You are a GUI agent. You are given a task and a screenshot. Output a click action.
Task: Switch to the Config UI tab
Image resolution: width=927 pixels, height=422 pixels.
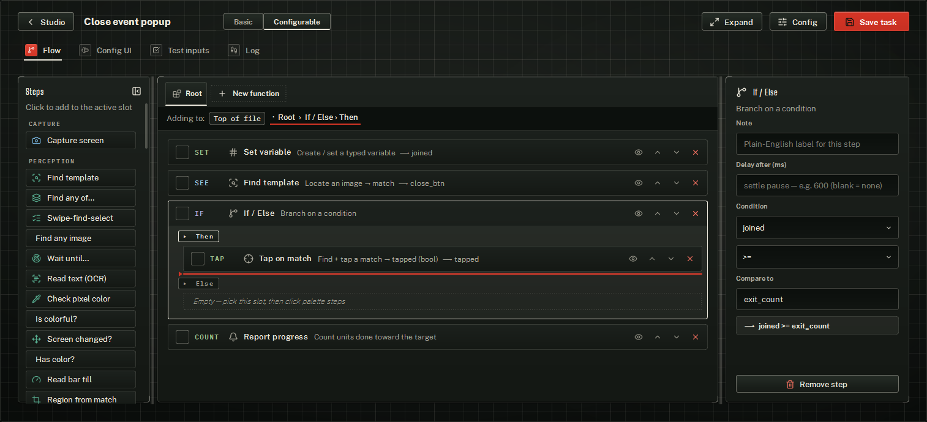point(105,51)
